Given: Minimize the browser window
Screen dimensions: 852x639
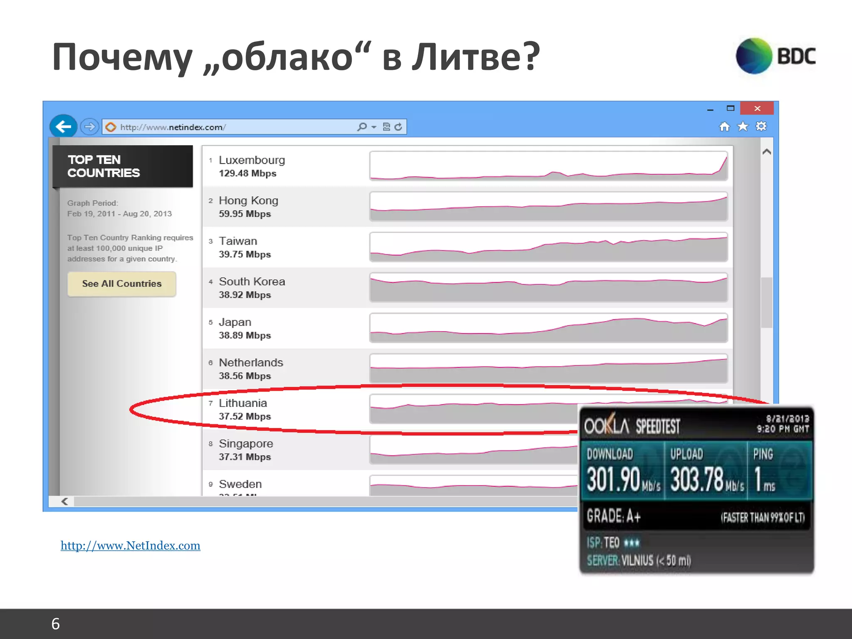Looking at the screenshot, I should click(x=710, y=109).
